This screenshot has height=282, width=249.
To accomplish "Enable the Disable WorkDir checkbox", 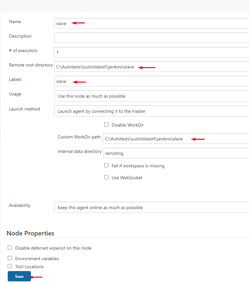I will click(106, 125).
